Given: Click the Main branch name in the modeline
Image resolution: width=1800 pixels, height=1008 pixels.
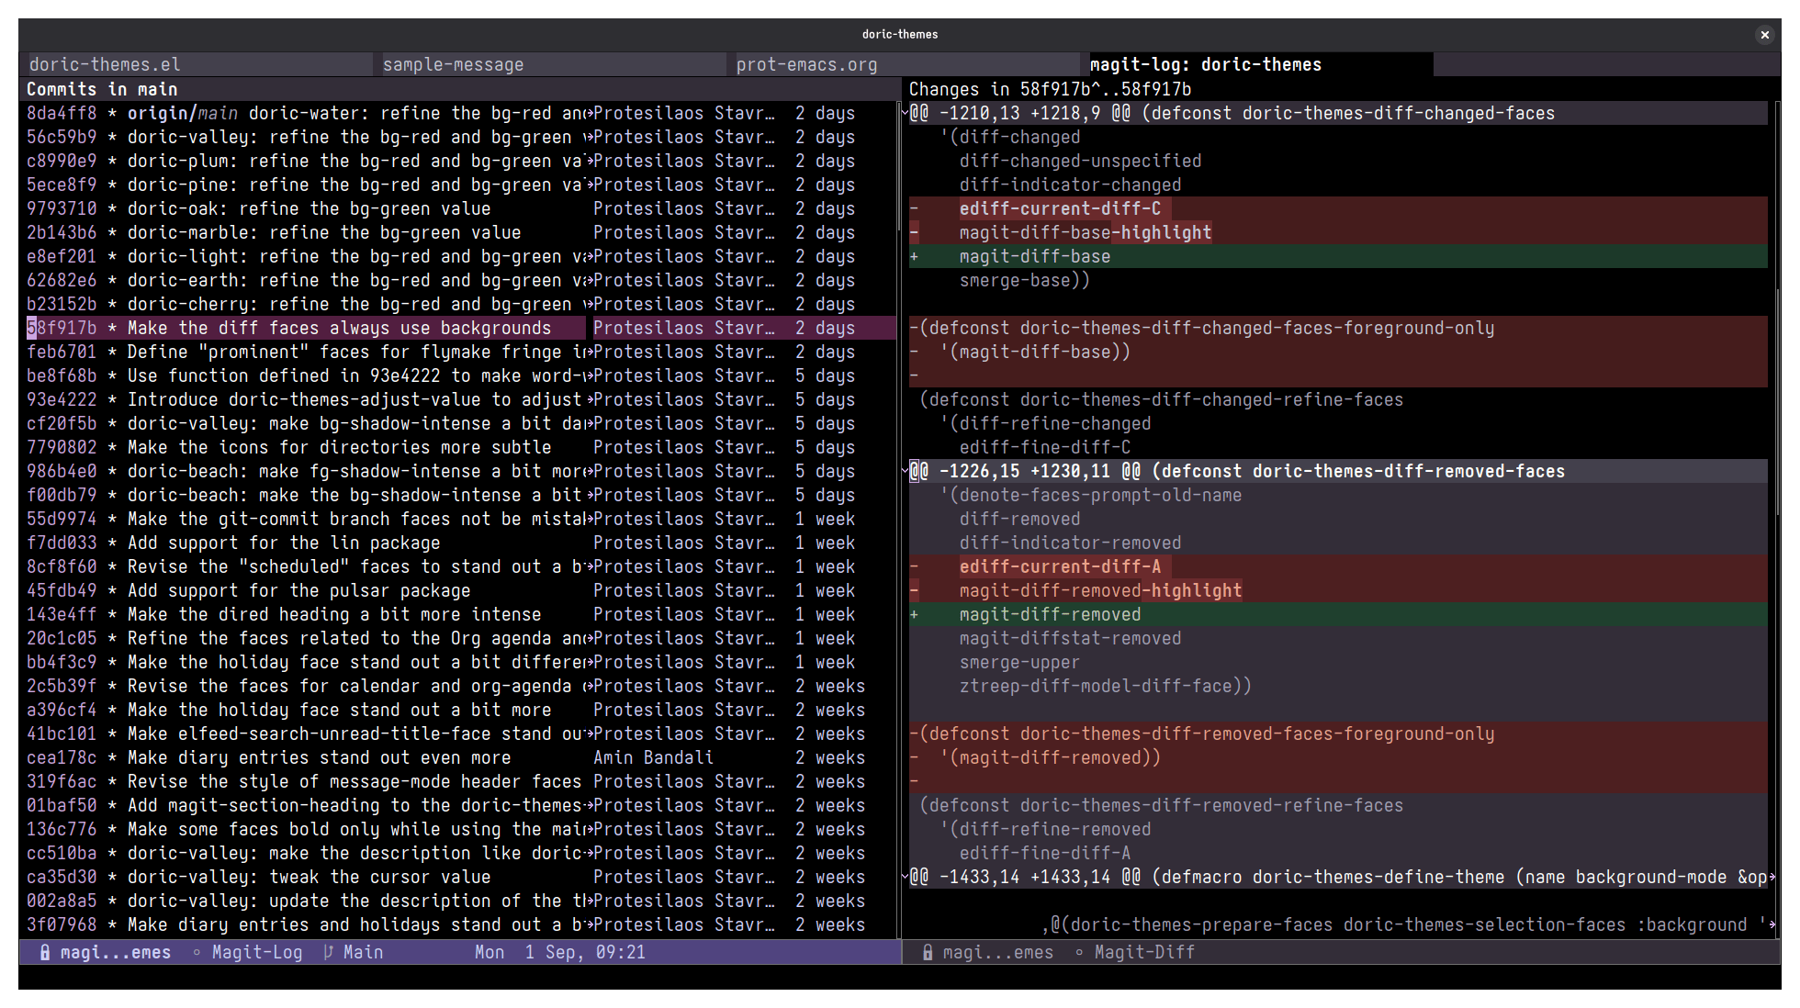Looking at the screenshot, I should pyautogui.click(x=364, y=952).
